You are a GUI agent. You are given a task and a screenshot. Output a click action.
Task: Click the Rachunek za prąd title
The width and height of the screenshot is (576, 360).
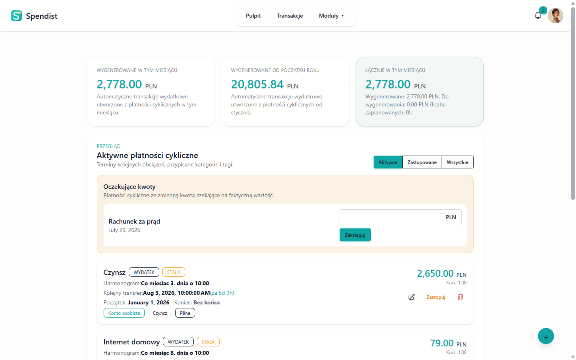click(134, 221)
